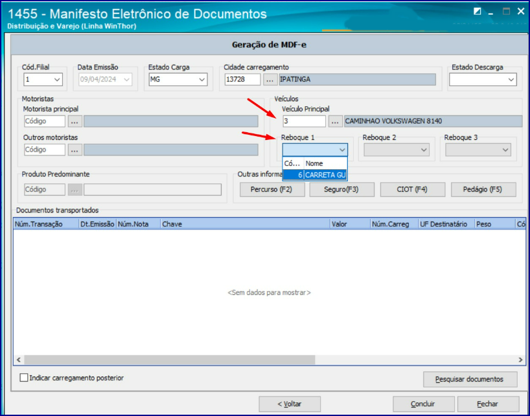Open the Reboque 3 dropdown
This screenshot has height=416, width=530.
505,150
